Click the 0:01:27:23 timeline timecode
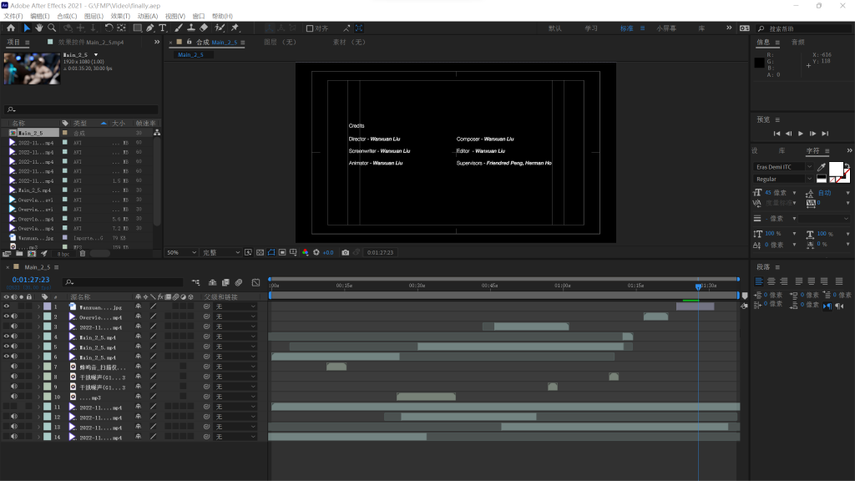 click(x=30, y=280)
